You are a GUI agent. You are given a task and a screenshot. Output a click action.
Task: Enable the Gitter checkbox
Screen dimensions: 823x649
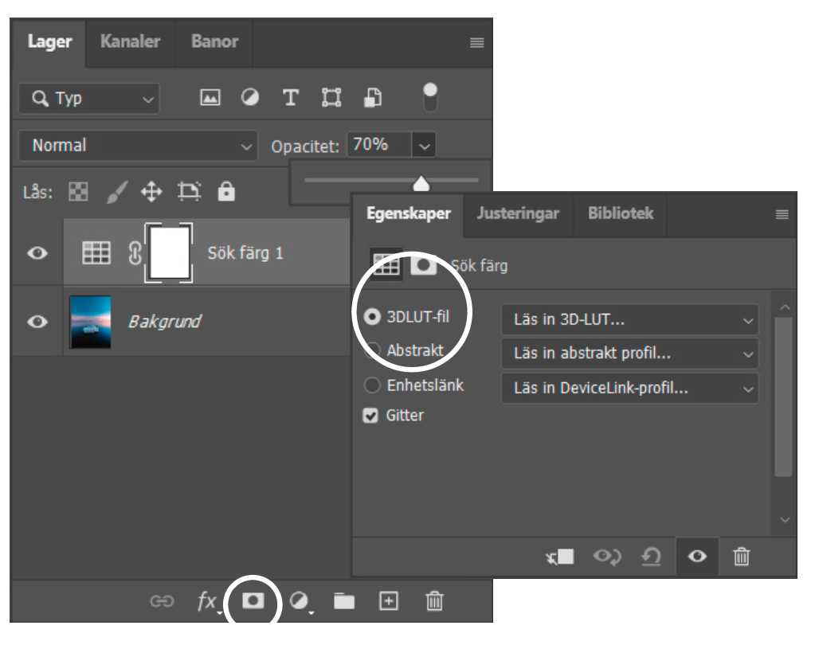[x=370, y=416]
